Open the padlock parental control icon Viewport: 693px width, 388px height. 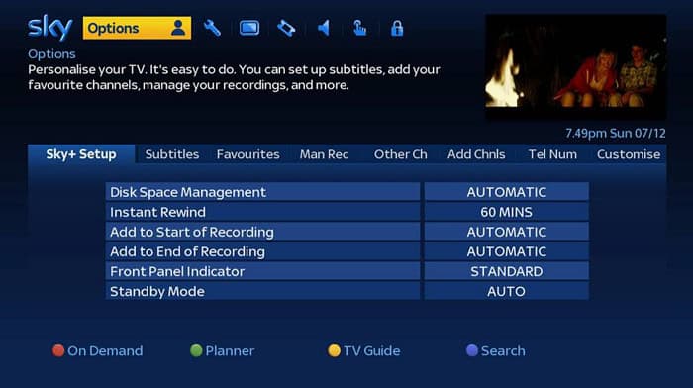397,29
